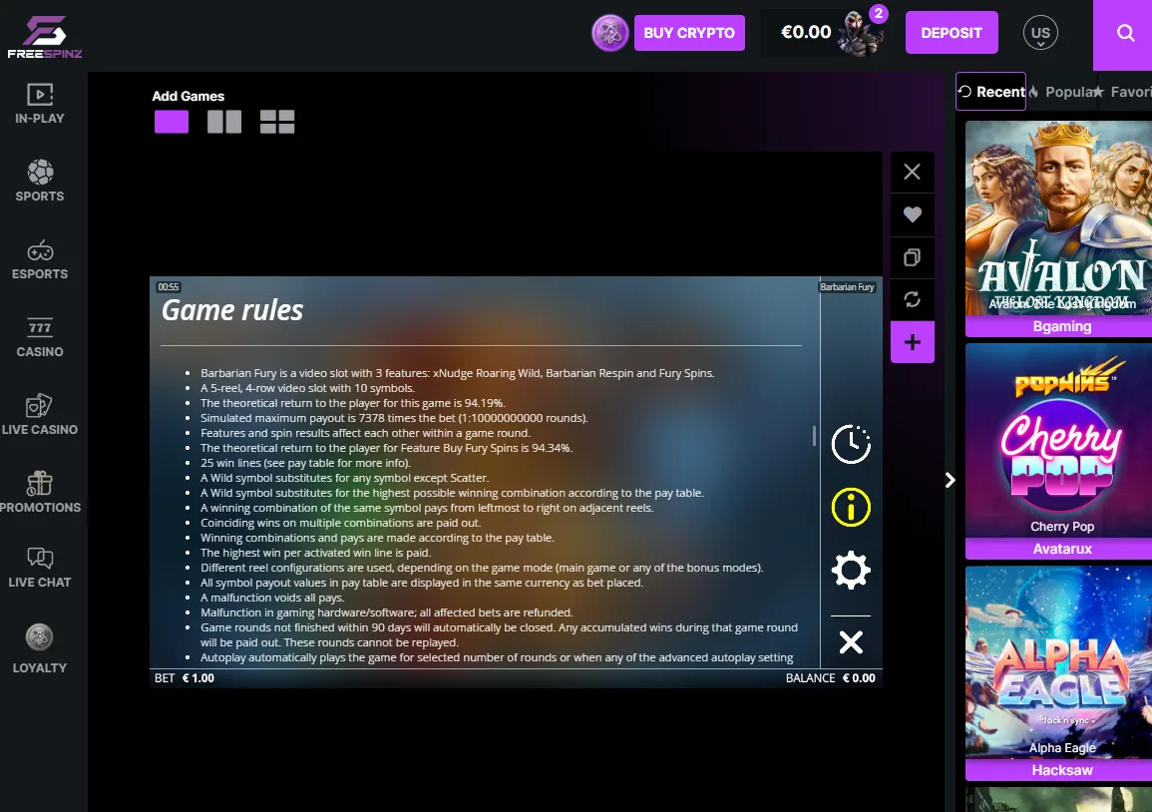Click the Barbarian Fury game label
The width and height of the screenshot is (1152, 812).
847,287
